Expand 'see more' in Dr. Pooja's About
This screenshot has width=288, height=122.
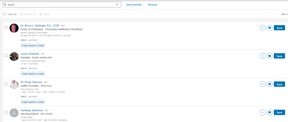coord(32,96)
